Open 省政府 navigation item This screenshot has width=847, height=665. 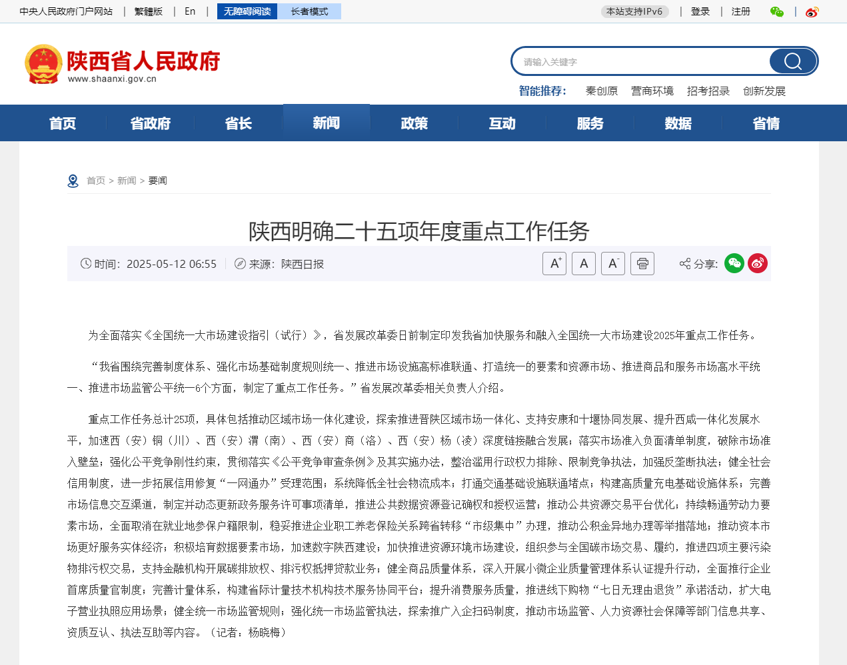[x=151, y=123]
